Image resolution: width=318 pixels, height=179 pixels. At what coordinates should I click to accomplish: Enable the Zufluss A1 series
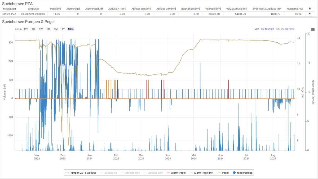pyautogui.click(x=109, y=173)
